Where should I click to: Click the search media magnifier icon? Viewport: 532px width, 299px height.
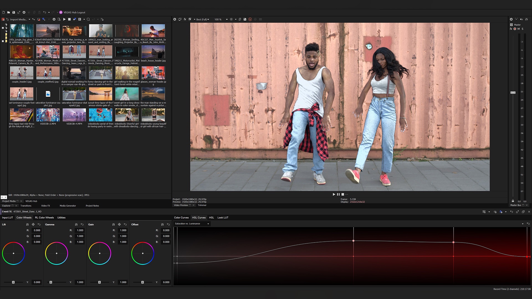[x=88, y=19]
